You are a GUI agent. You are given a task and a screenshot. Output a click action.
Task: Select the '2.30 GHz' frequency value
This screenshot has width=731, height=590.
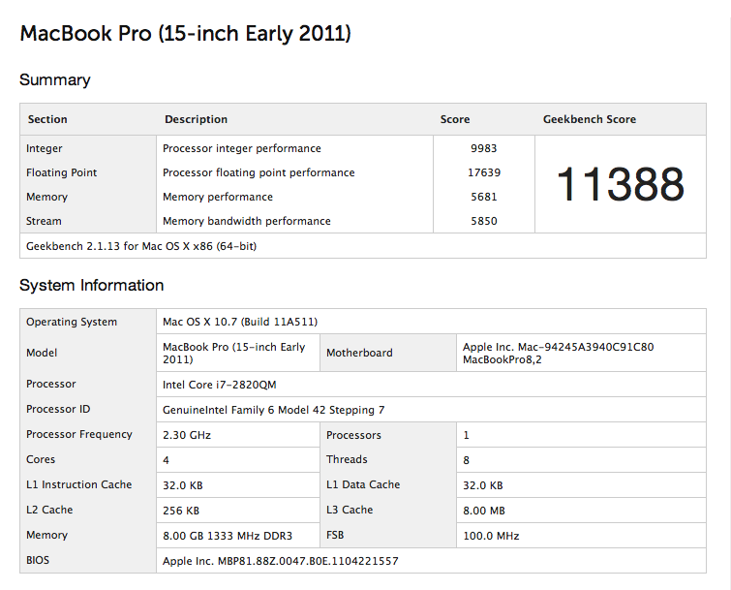coord(187,435)
